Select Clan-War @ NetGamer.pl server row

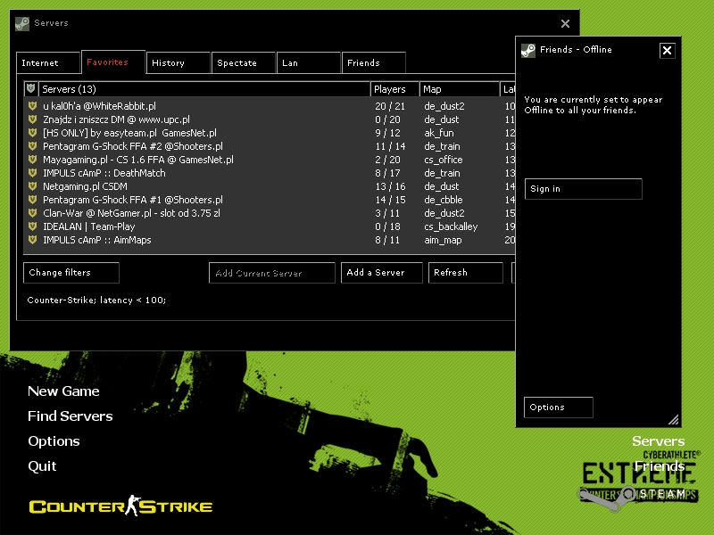(x=270, y=213)
